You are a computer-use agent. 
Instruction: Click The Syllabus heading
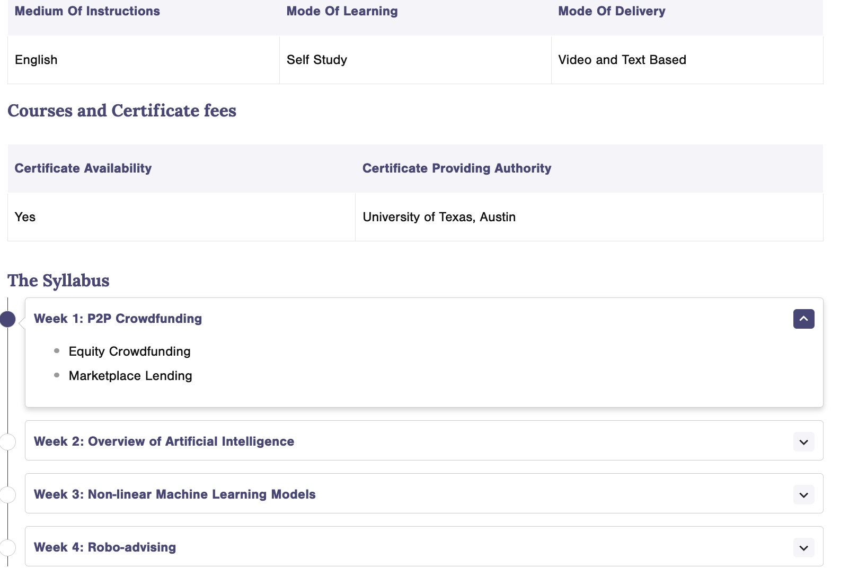[x=58, y=281]
